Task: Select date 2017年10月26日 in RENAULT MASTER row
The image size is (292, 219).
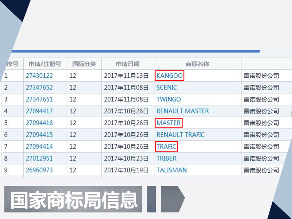Action: point(126,111)
